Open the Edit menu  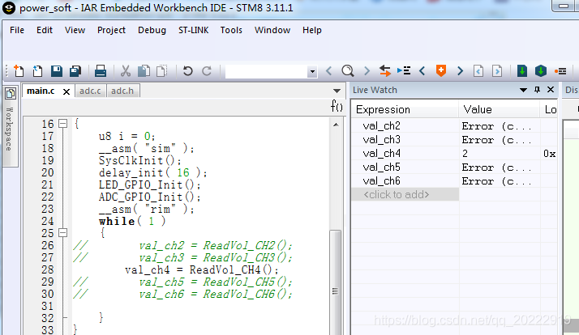pyautogui.click(x=45, y=30)
